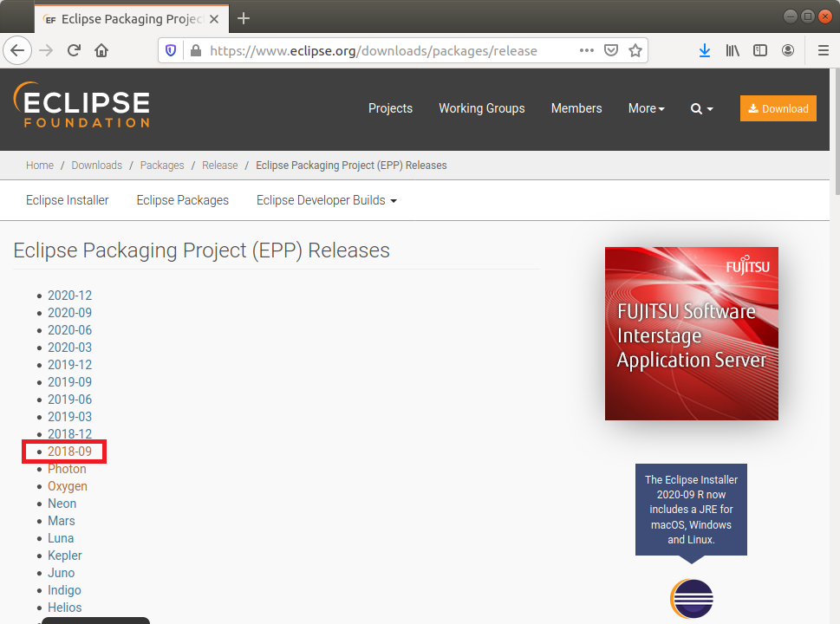Save page to Pocket icon
The height and width of the screenshot is (624, 840).
click(611, 50)
